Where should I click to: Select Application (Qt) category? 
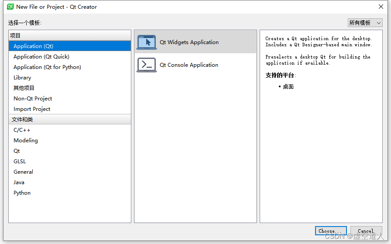click(70, 46)
